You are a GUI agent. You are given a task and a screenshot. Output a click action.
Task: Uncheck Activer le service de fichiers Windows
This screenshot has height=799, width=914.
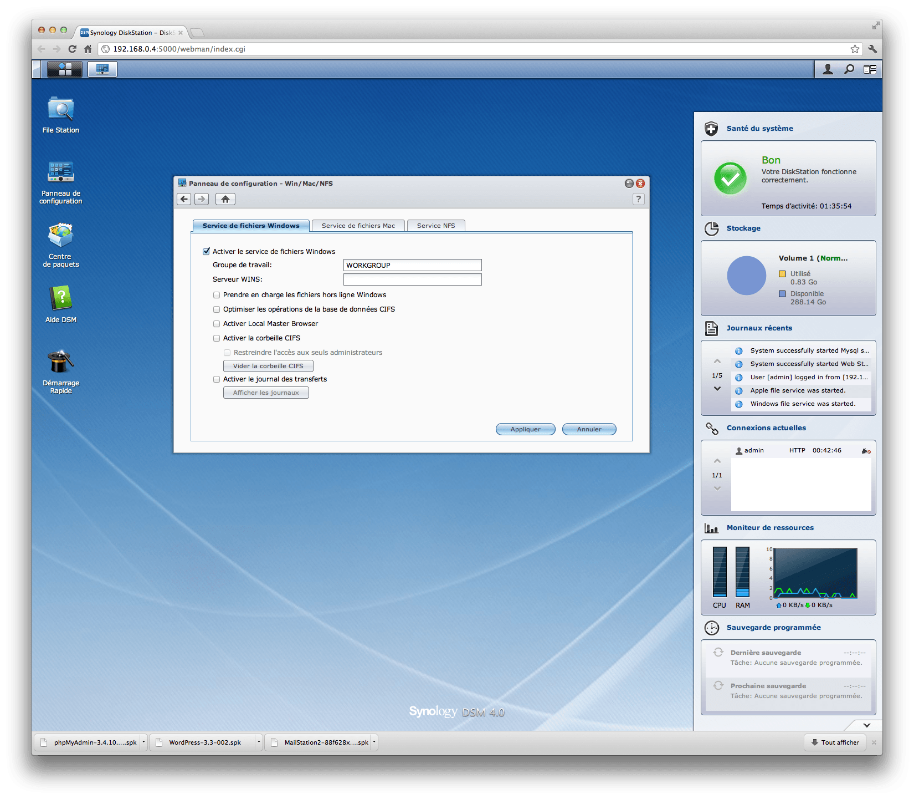point(207,251)
